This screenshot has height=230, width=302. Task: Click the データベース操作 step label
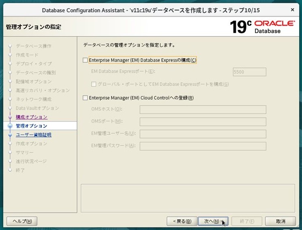pos(34,46)
